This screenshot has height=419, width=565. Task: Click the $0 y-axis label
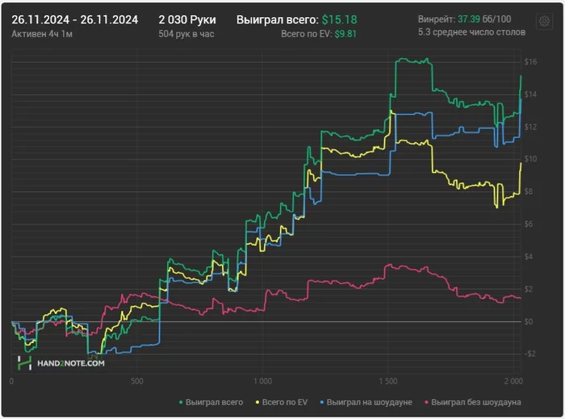click(x=528, y=322)
